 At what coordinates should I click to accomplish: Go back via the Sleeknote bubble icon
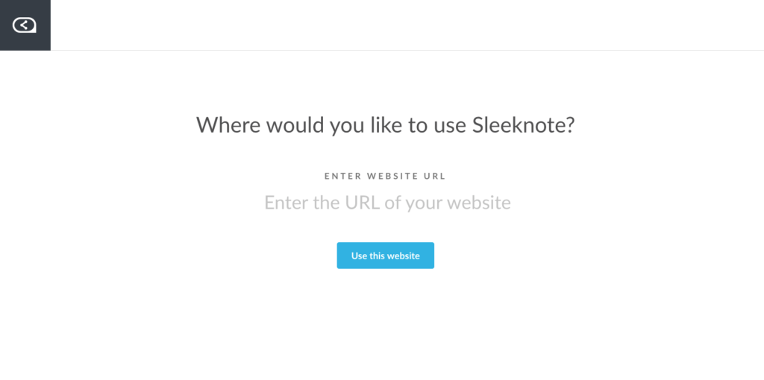[25, 25]
